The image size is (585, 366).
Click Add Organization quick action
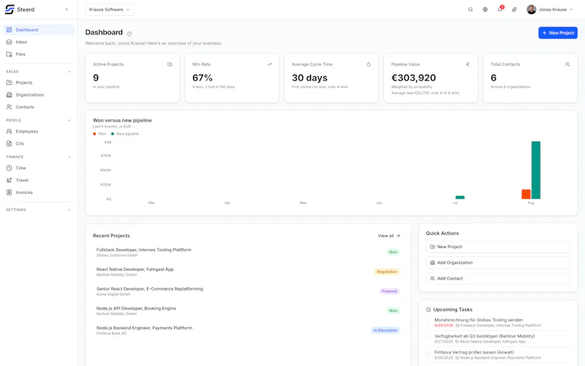tap(498, 263)
